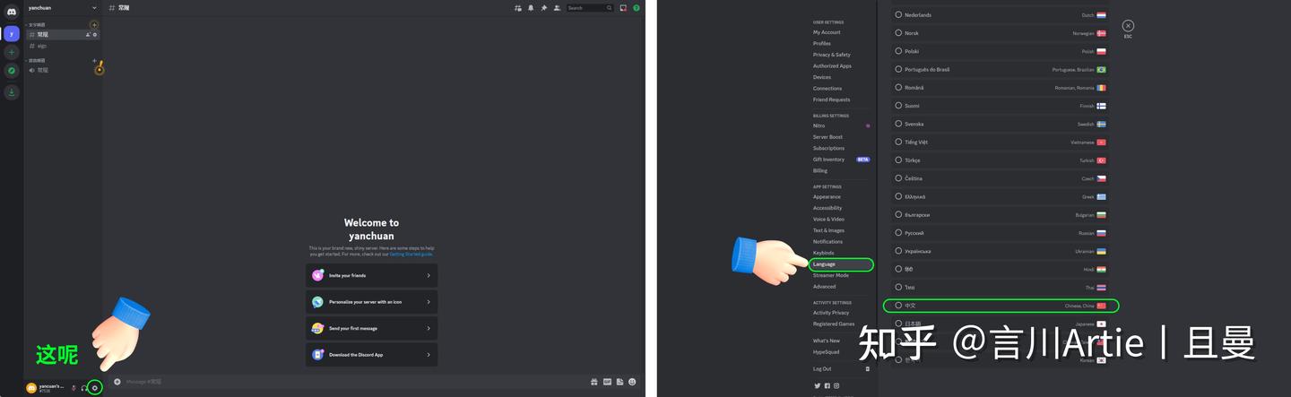Screen dimensions: 1291x397
Task: Open Threads icon in channel header
Action: [518, 7]
